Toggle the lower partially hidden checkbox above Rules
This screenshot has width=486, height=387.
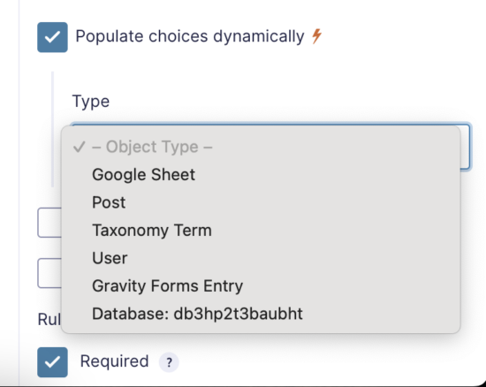coord(49,273)
